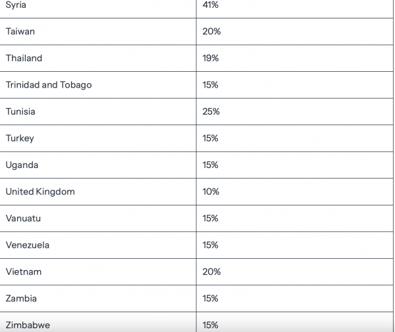Select Thailand's 19% rate cell
Image resolution: width=395 pixels, height=332 pixels.
tap(211, 58)
